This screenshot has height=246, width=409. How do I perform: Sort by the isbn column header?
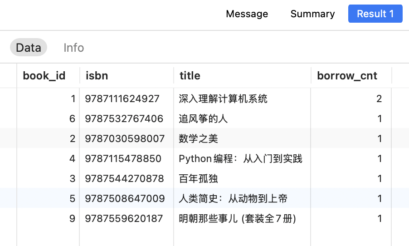(97, 75)
